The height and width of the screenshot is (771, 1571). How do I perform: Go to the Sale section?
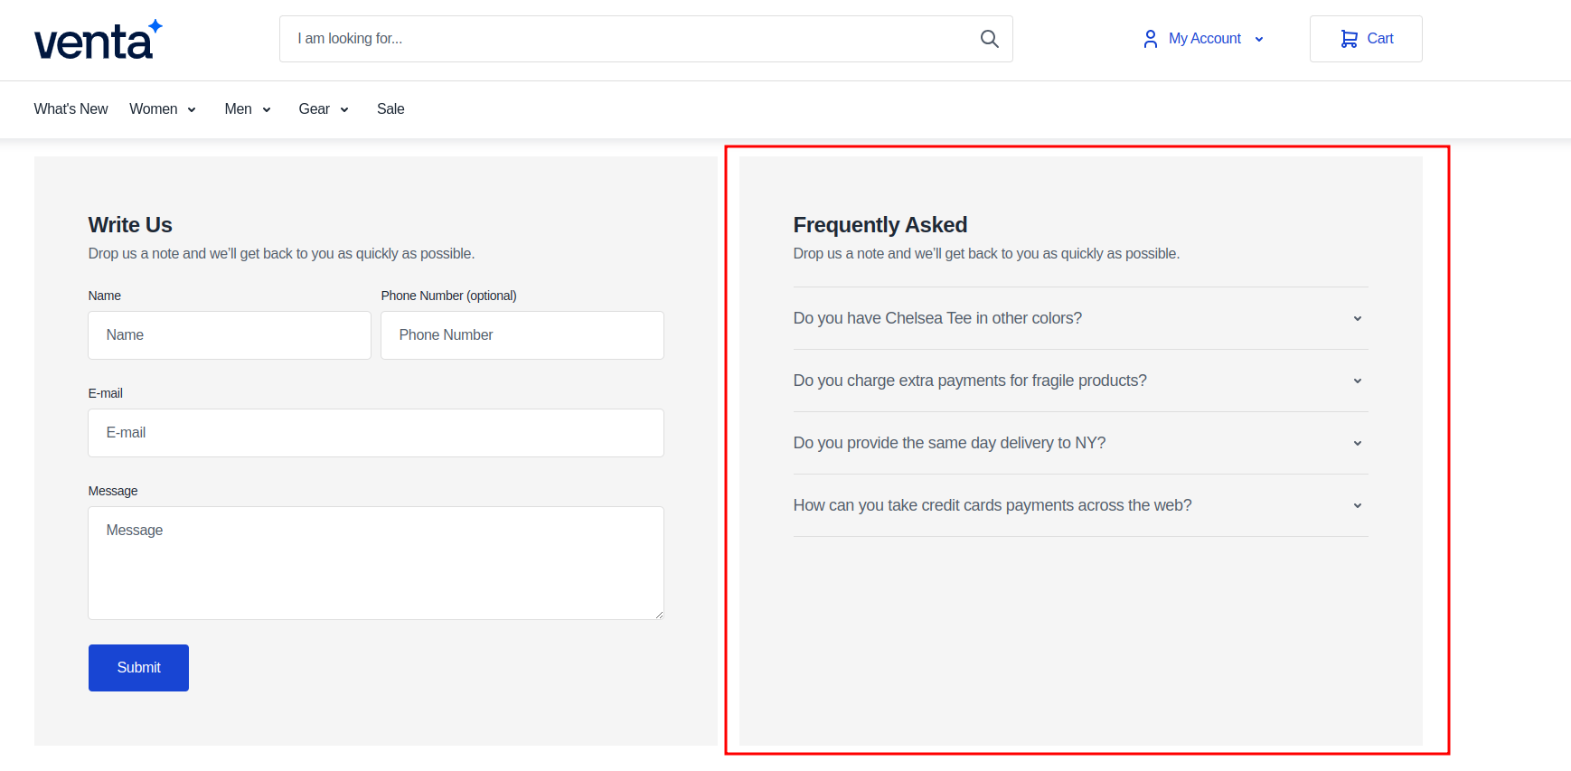390,108
